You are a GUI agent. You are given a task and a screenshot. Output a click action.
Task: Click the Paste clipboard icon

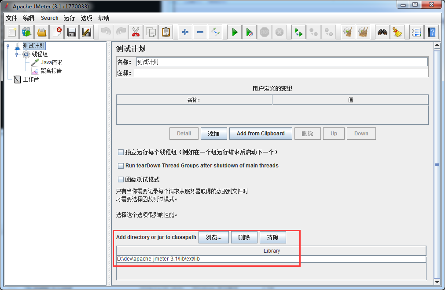point(166,32)
